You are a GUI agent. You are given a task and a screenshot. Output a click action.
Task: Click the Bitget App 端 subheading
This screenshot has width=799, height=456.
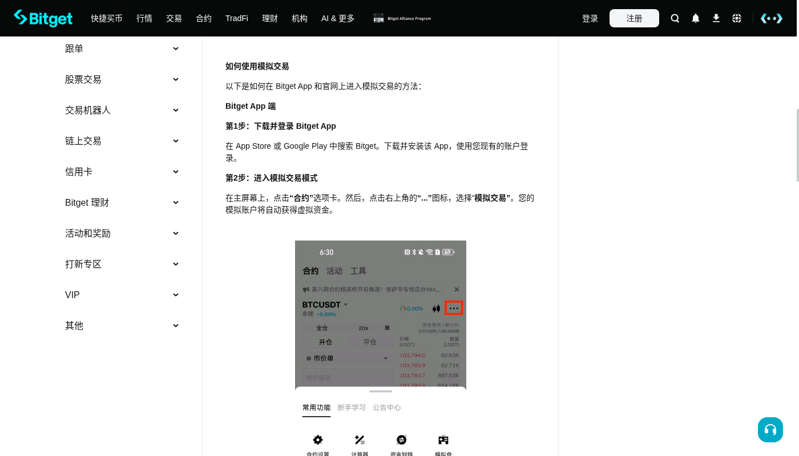(251, 106)
